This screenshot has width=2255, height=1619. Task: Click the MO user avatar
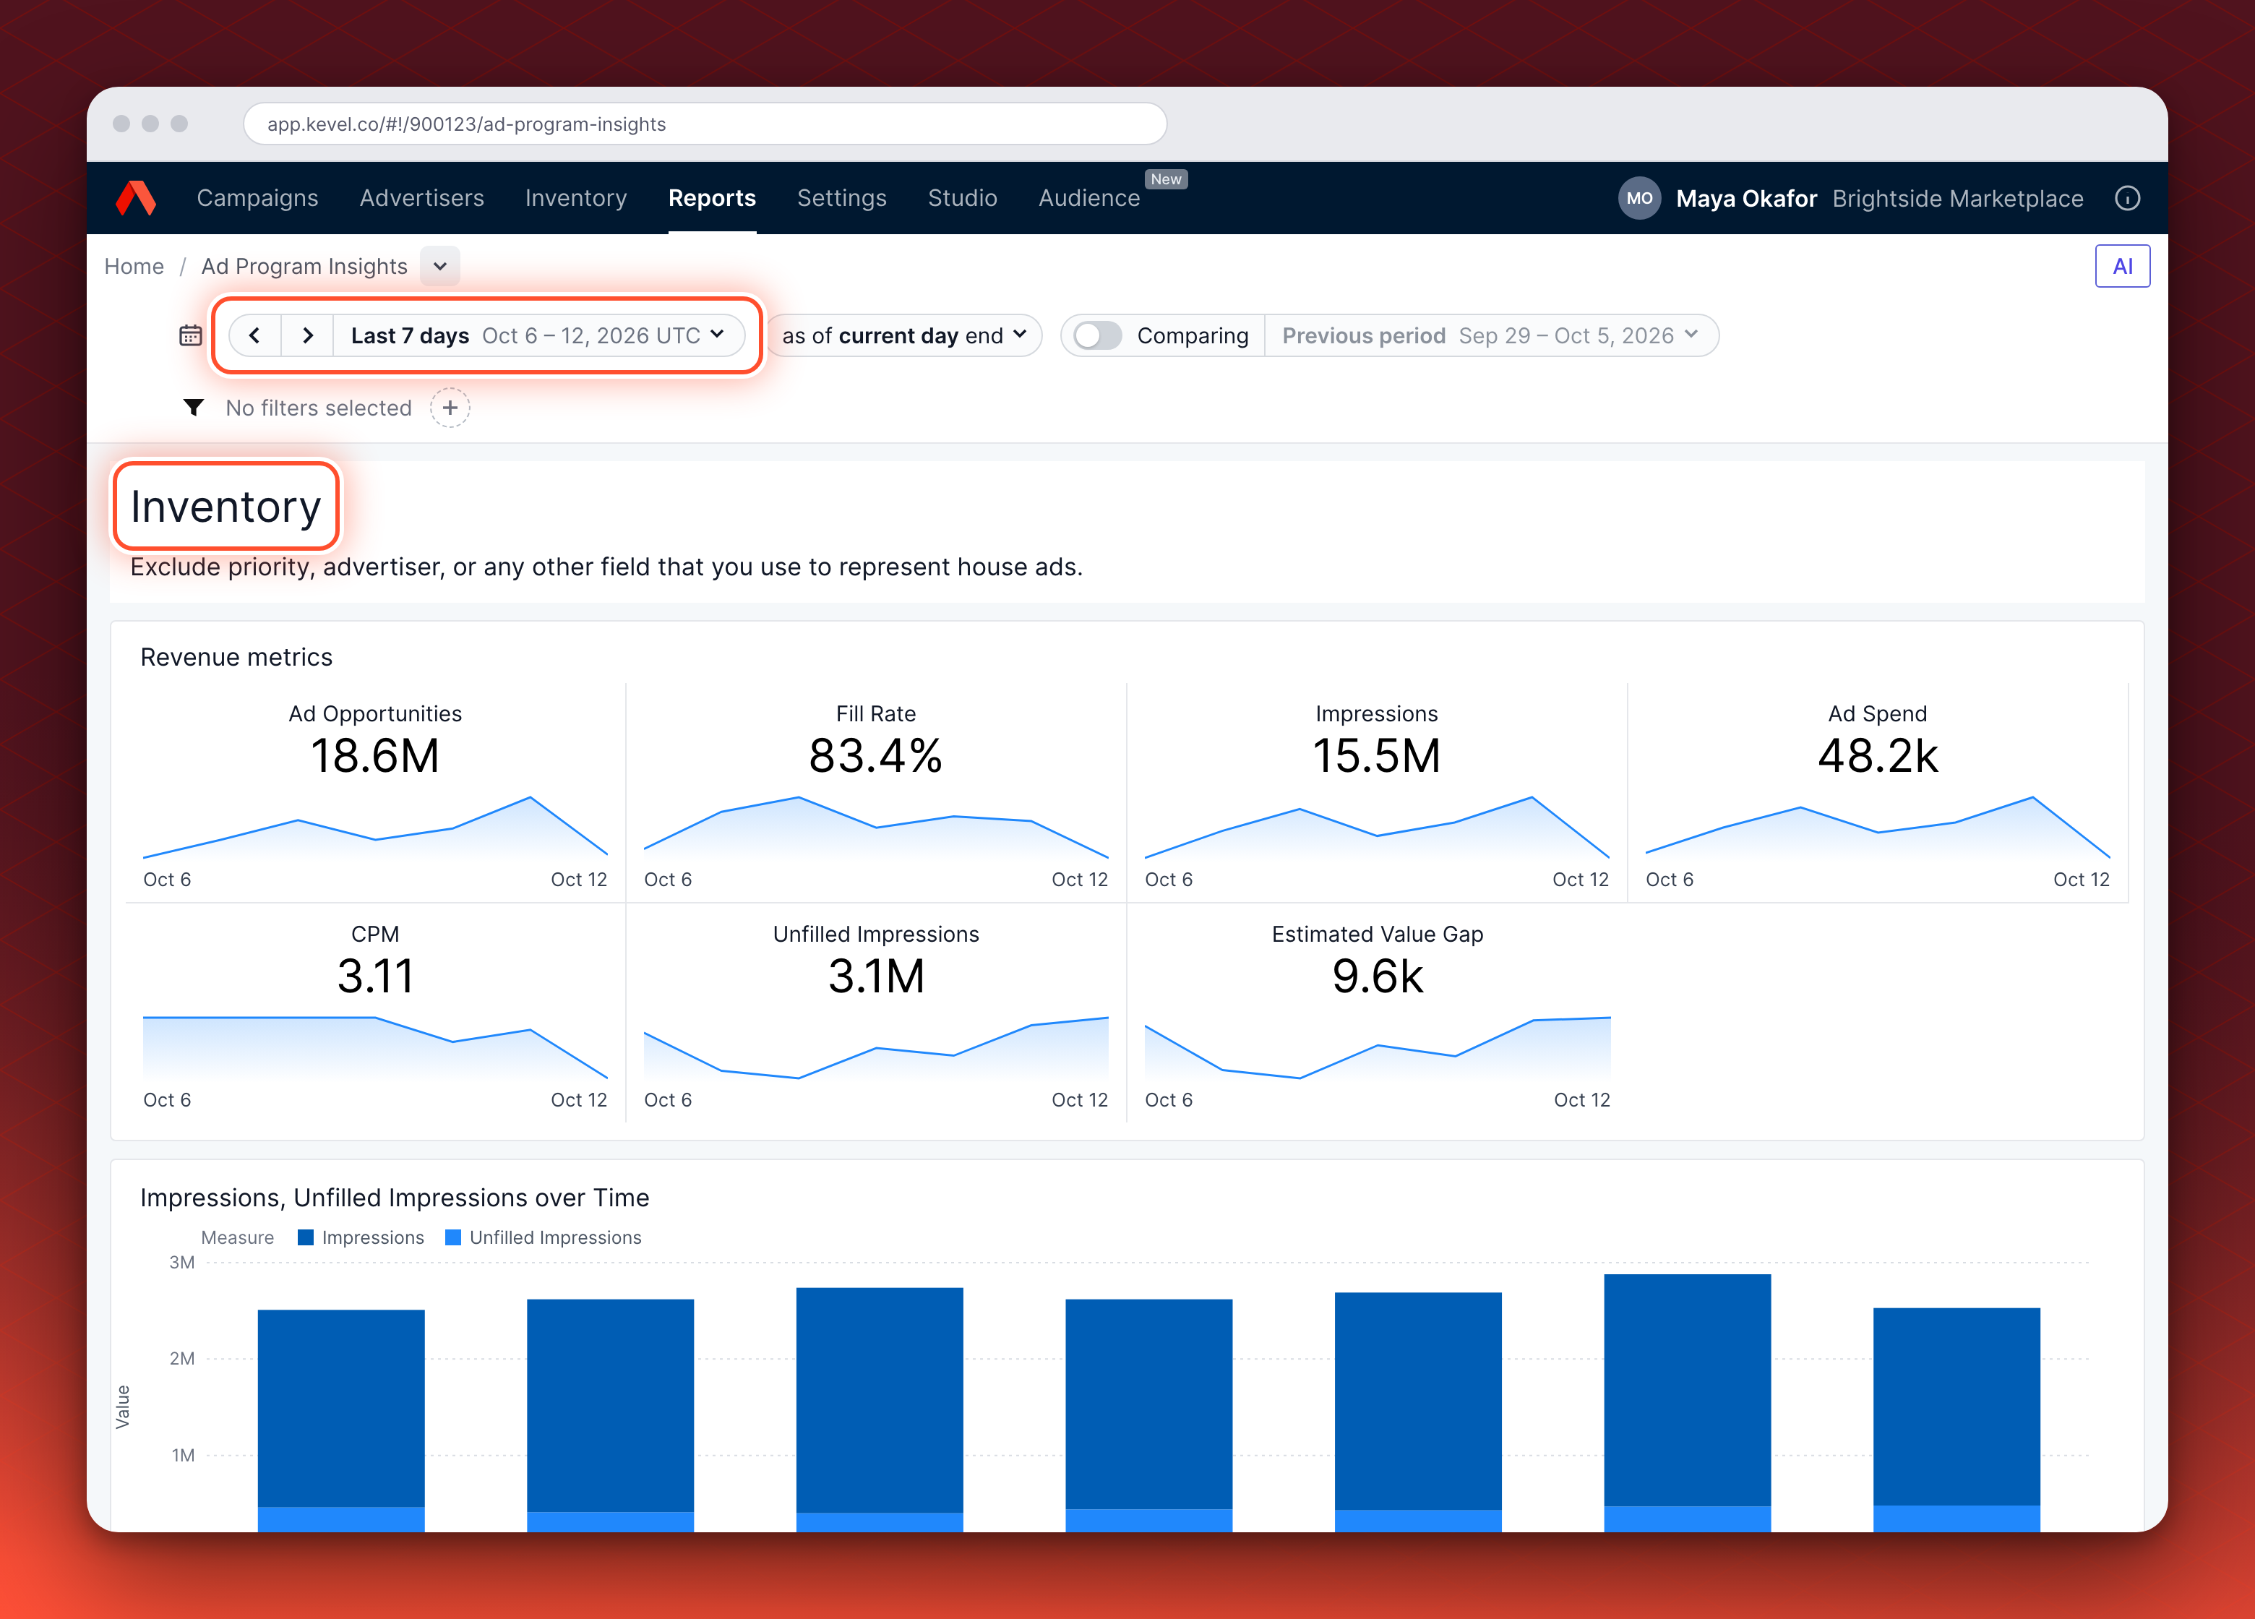[1638, 198]
